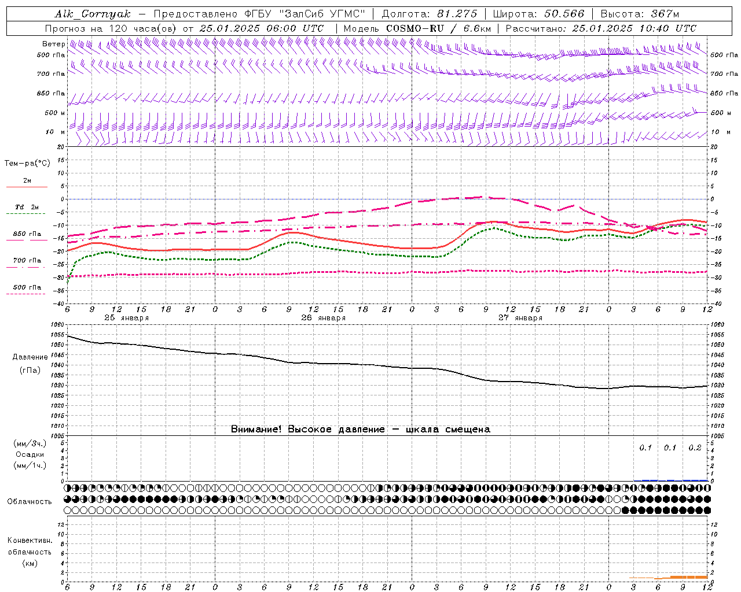Click the forecast start '25.01.2025 06:00 UTC'

261,28
